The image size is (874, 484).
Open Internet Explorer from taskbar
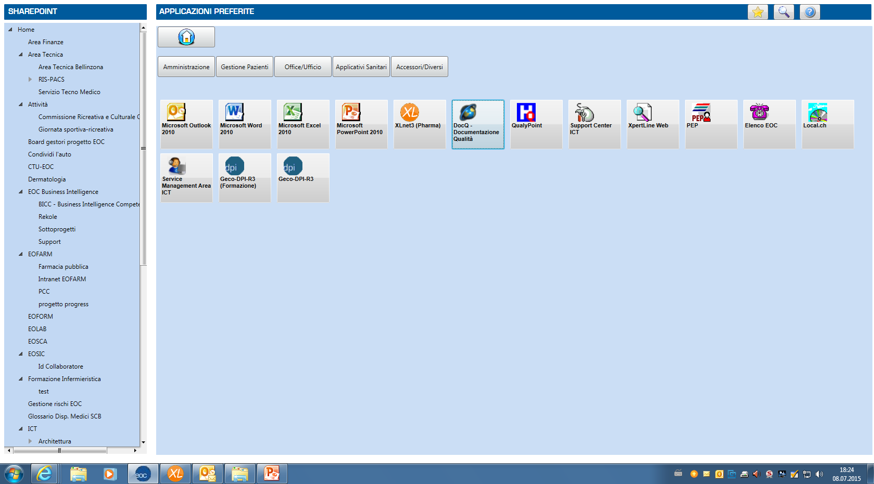click(x=44, y=474)
